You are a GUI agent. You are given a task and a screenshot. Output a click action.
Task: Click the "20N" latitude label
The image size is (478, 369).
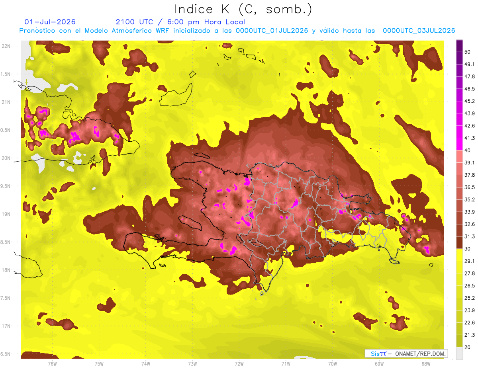pyautogui.click(x=7, y=158)
